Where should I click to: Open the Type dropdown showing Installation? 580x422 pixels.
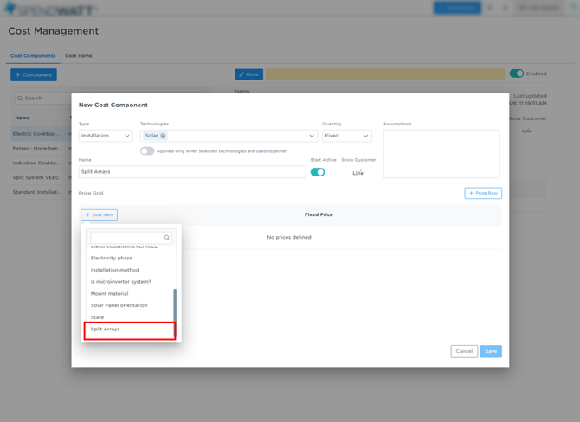pyautogui.click(x=106, y=136)
